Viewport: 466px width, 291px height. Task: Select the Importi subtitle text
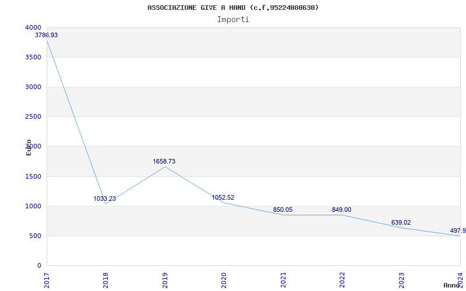pyautogui.click(x=233, y=20)
